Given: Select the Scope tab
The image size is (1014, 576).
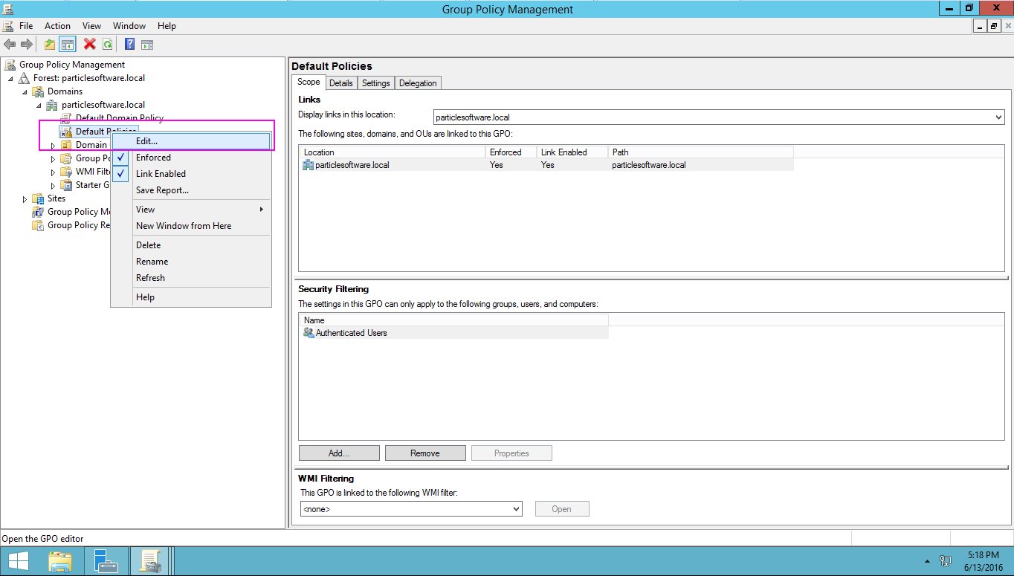Looking at the screenshot, I should tap(309, 82).
